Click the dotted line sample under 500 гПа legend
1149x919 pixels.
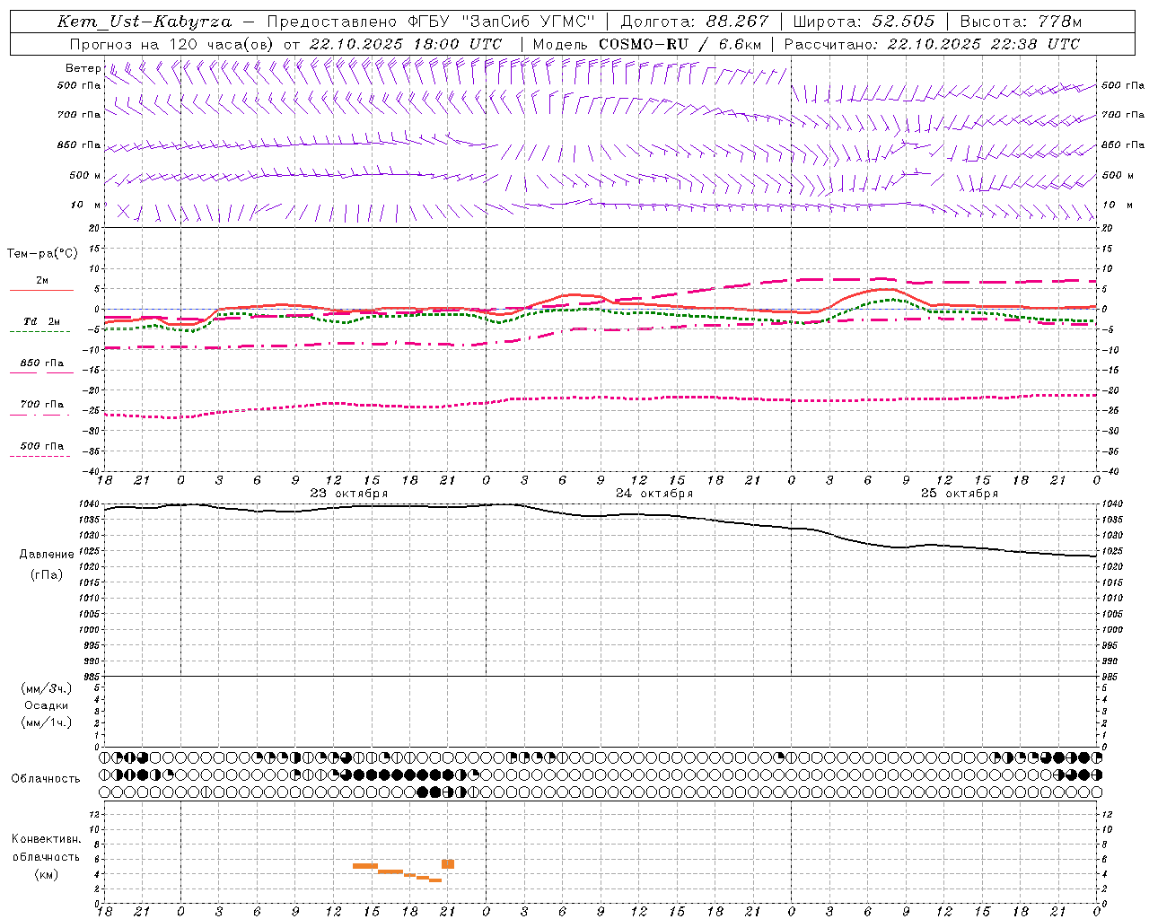click(x=39, y=456)
